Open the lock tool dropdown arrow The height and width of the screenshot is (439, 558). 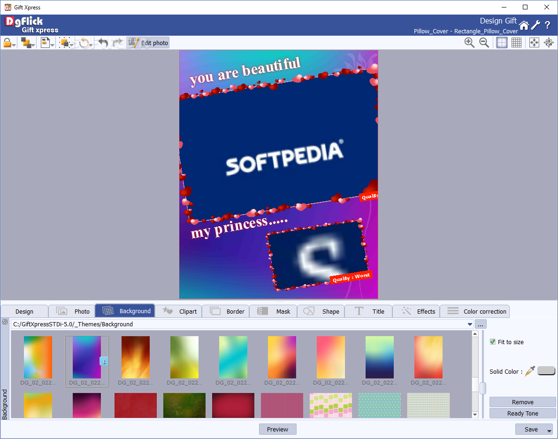tap(14, 45)
